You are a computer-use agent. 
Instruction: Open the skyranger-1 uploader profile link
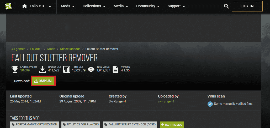pos(166,101)
